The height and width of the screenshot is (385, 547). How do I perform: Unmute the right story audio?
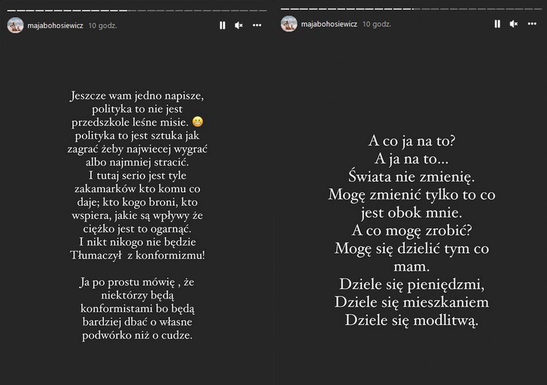[x=514, y=23]
